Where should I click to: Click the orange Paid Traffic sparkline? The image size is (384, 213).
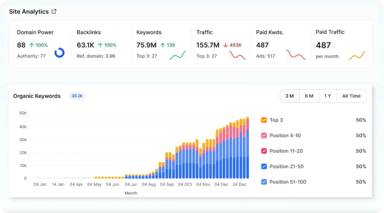pos(357,56)
